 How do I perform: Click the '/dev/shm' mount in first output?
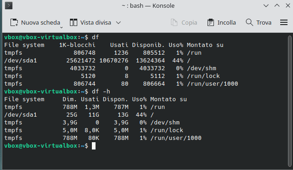(202, 68)
